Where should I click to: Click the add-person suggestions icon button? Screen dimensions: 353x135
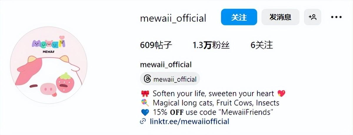312,17
